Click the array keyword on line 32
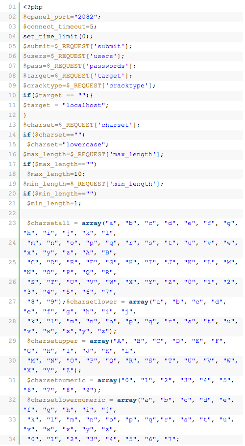Image resolution: width=245 pixels, height=446 pixels. pos(127,400)
